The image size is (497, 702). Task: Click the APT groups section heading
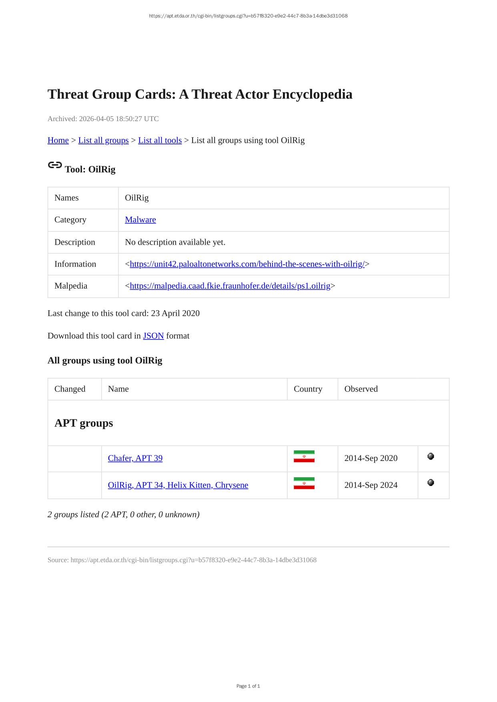[84, 423]
